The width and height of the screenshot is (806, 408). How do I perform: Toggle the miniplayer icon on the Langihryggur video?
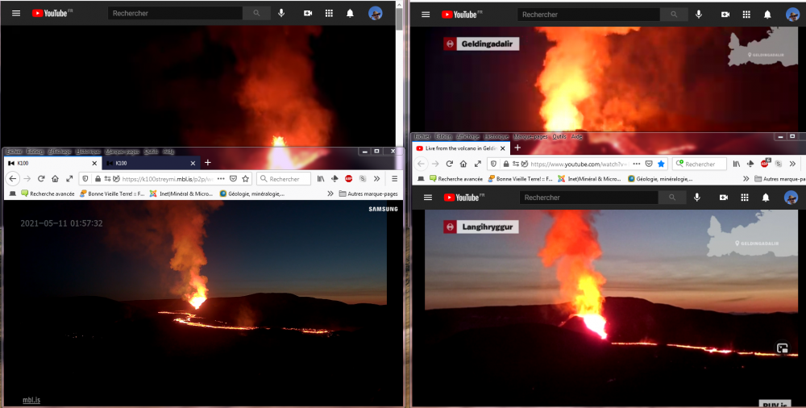point(781,348)
